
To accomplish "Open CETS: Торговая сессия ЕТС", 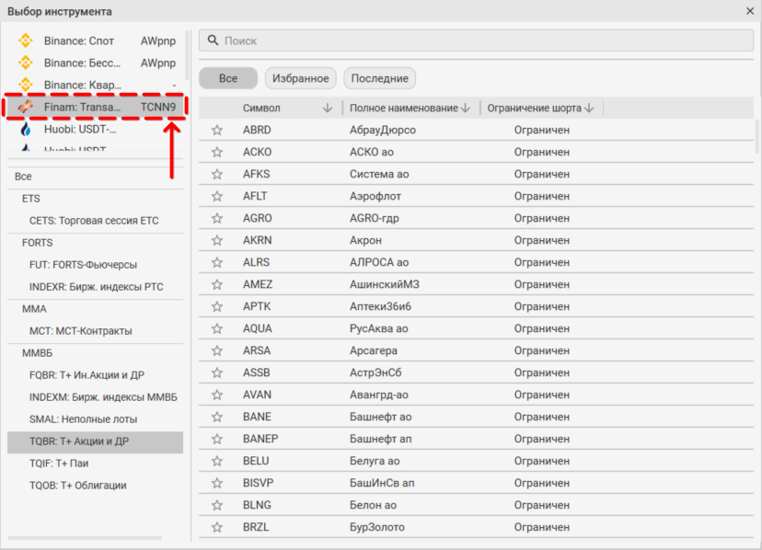I will click(94, 221).
